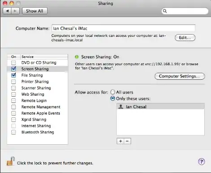Click the forward navigation arrow
The image size is (211, 173).
pos(15,11)
